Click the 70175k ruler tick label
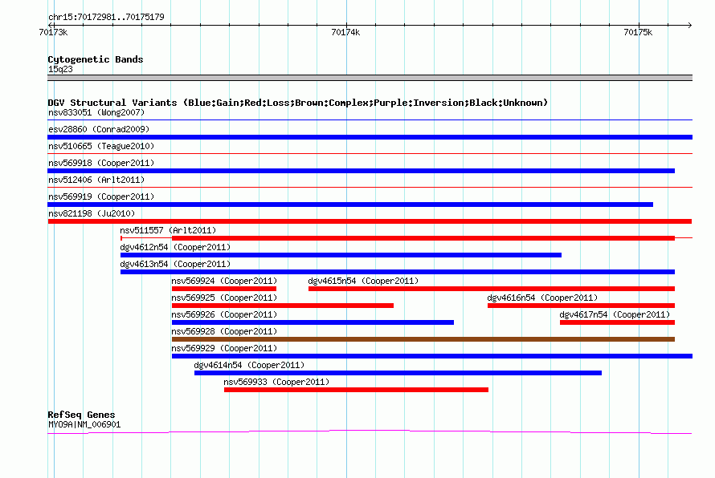Viewport: 715px width, 478px height. [638, 32]
